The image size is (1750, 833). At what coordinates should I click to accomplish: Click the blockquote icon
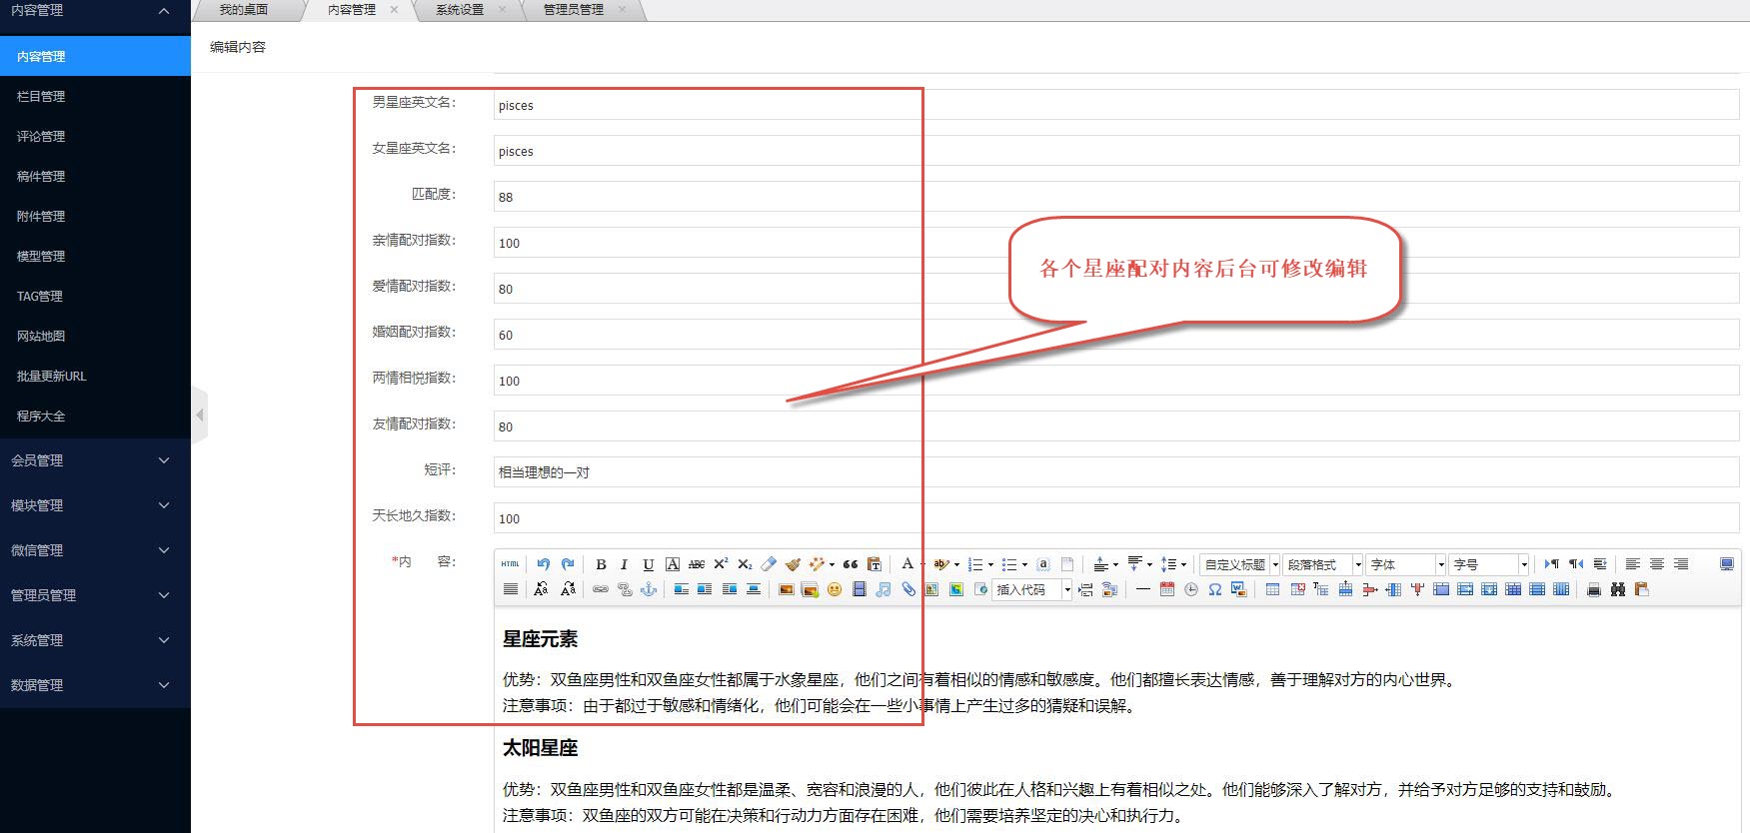click(850, 564)
